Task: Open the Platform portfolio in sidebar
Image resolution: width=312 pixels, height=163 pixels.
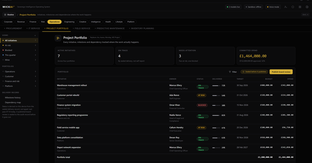Action: point(19,86)
